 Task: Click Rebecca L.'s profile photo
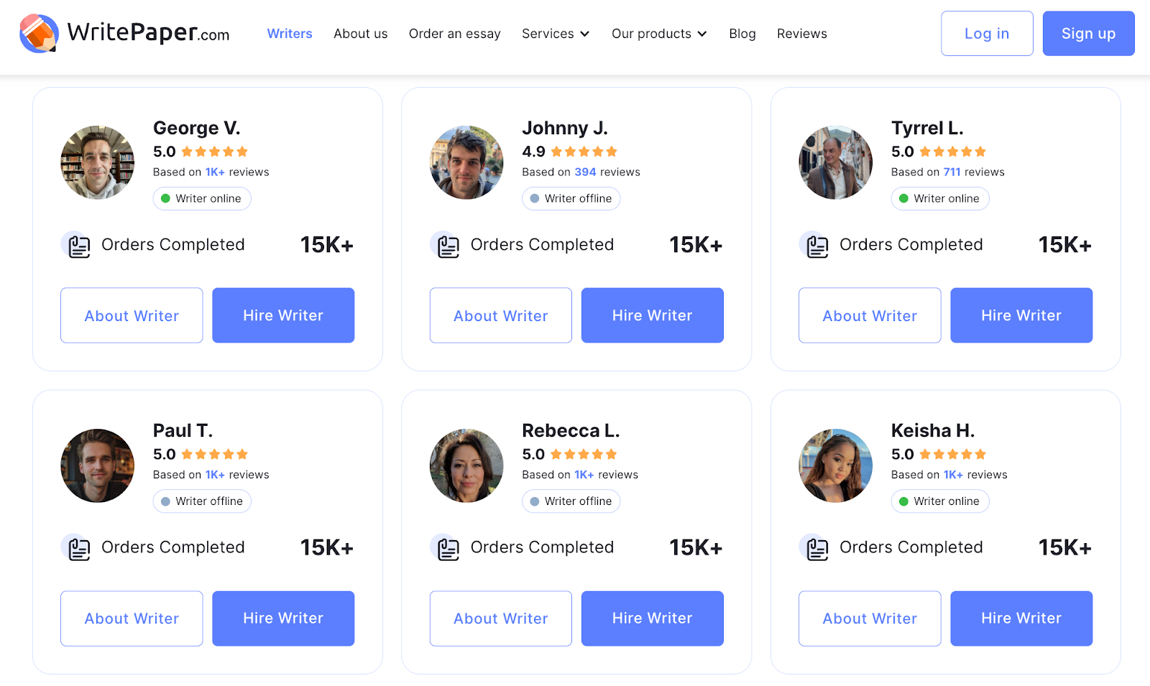click(466, 465)
